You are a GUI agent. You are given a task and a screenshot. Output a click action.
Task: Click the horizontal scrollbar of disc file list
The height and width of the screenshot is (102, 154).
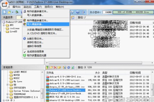(x=95, y=63)
